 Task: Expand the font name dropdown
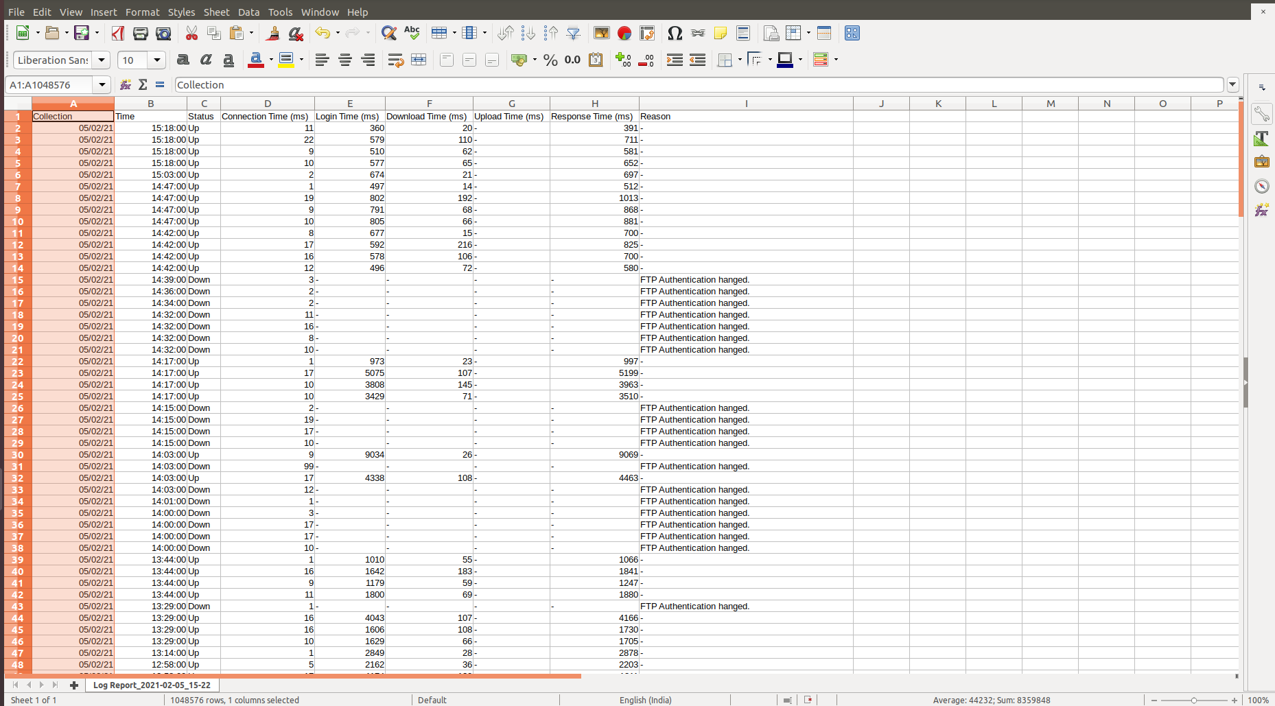tap(102, 60)
